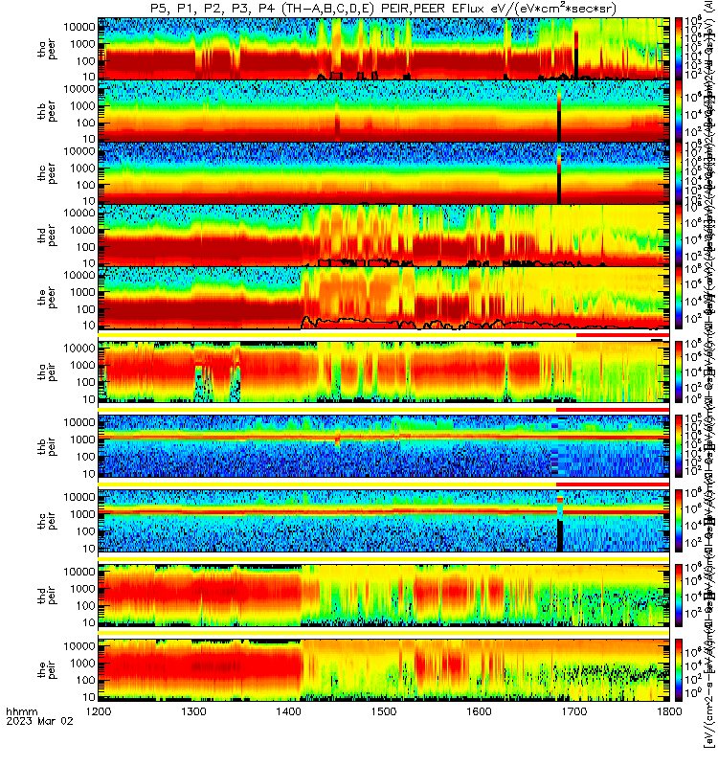
Task: Click the 10000 tick on the peir axis
Action: point(79,646)
